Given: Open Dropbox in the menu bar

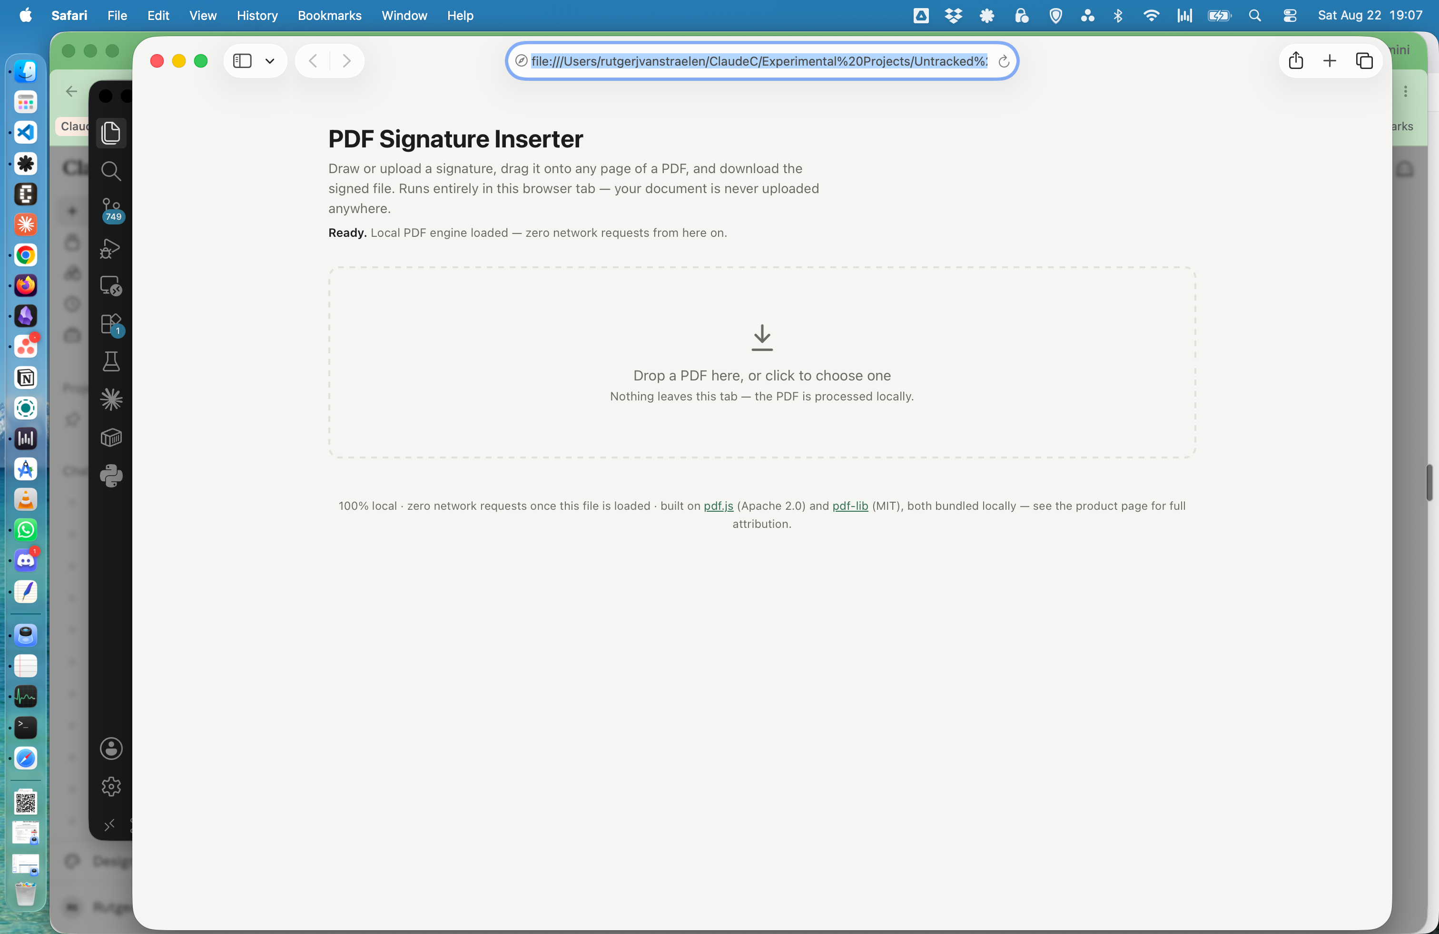Looking at the screenshot, I should click(x=953, y=16).
